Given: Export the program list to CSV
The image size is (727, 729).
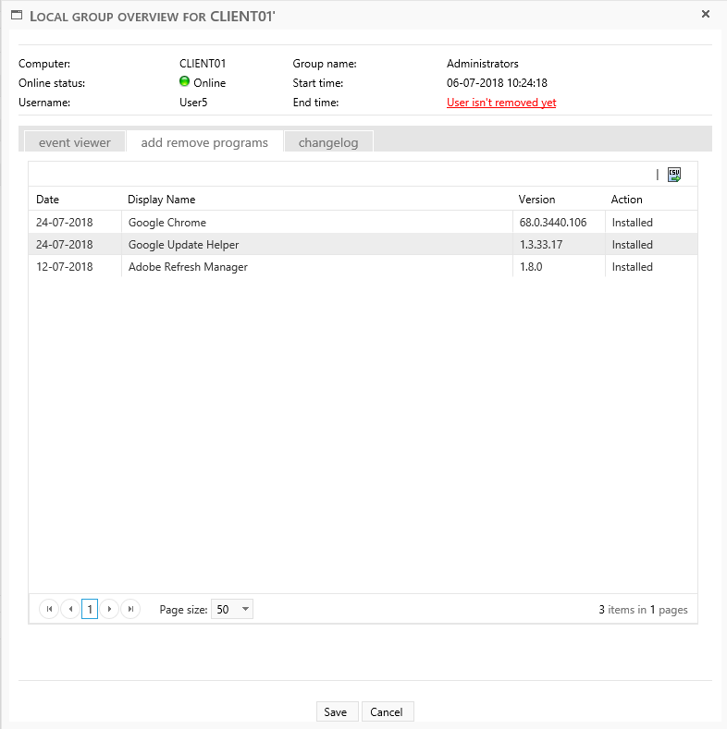Looking at the screenshot, I should point(674,174).
